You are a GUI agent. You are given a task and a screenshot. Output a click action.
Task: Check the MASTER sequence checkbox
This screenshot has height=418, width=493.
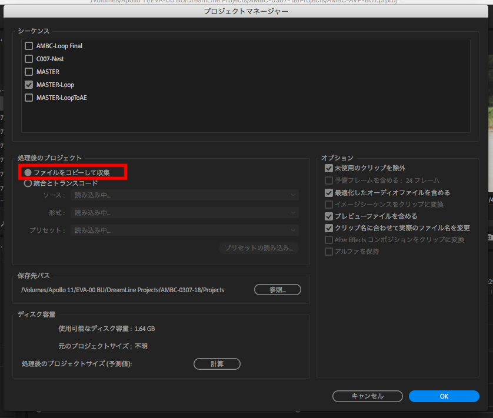pos(29,72)
